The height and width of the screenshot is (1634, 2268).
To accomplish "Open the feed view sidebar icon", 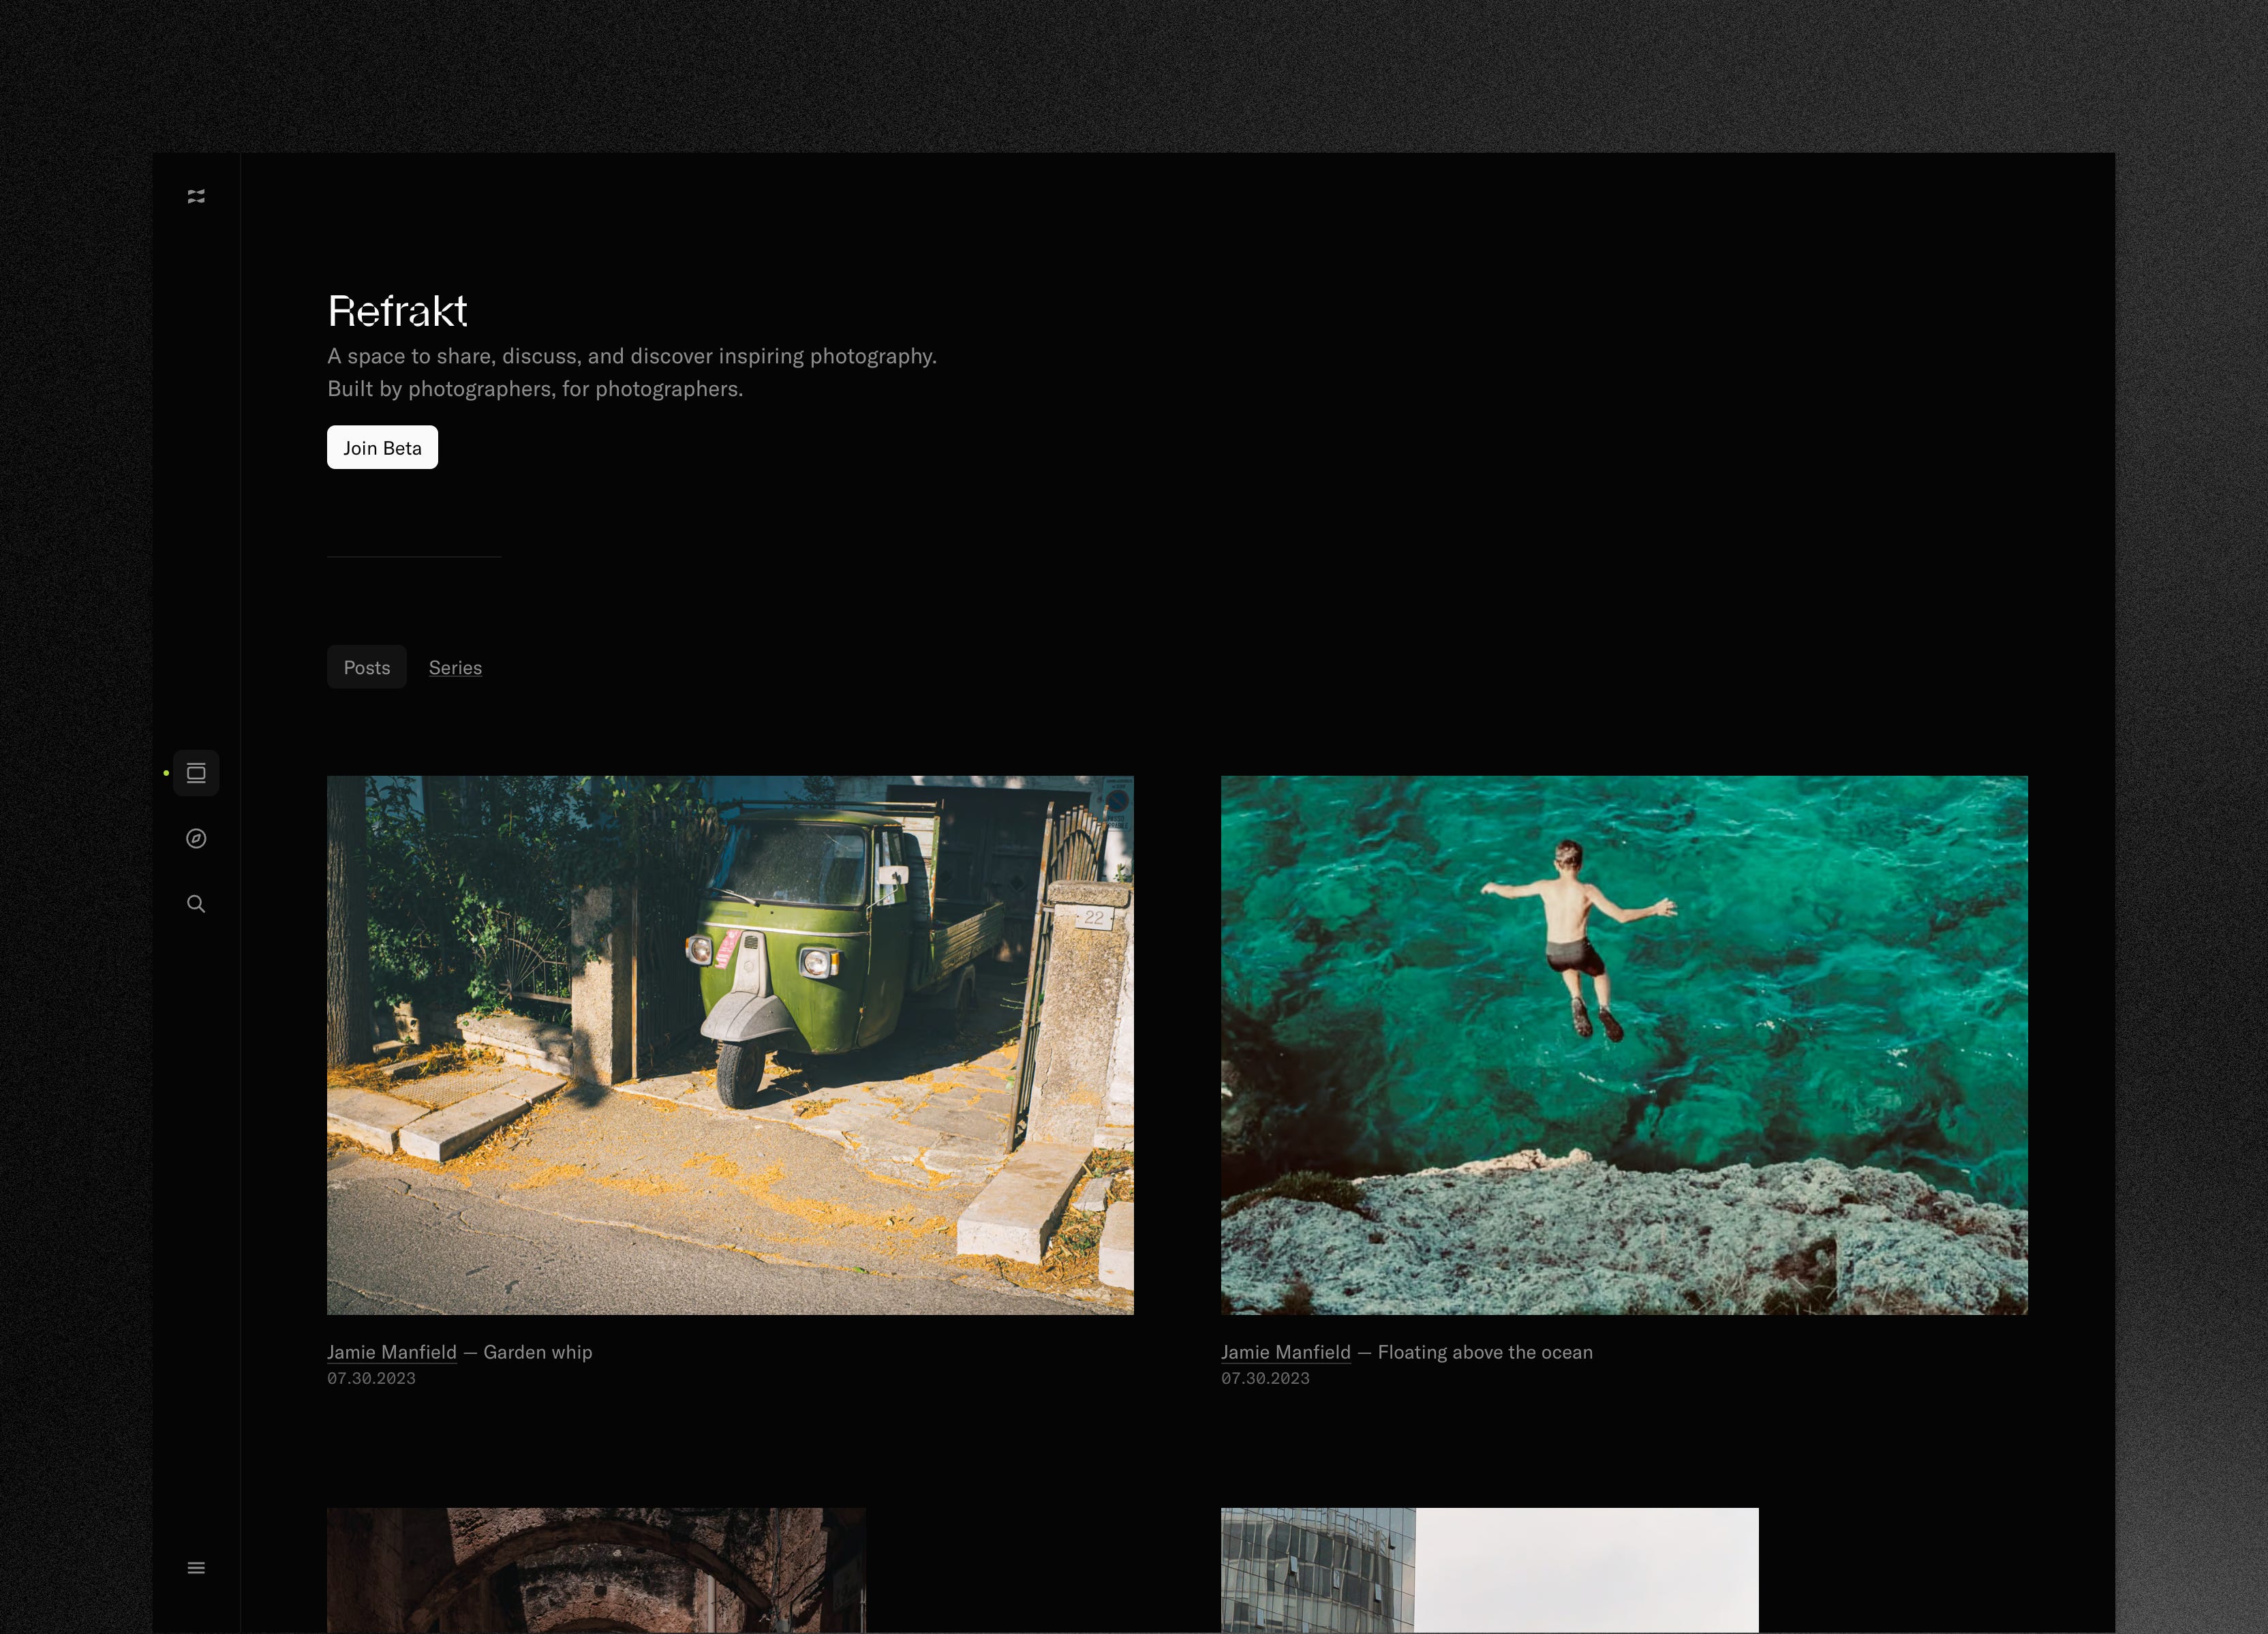I will 196,773.
